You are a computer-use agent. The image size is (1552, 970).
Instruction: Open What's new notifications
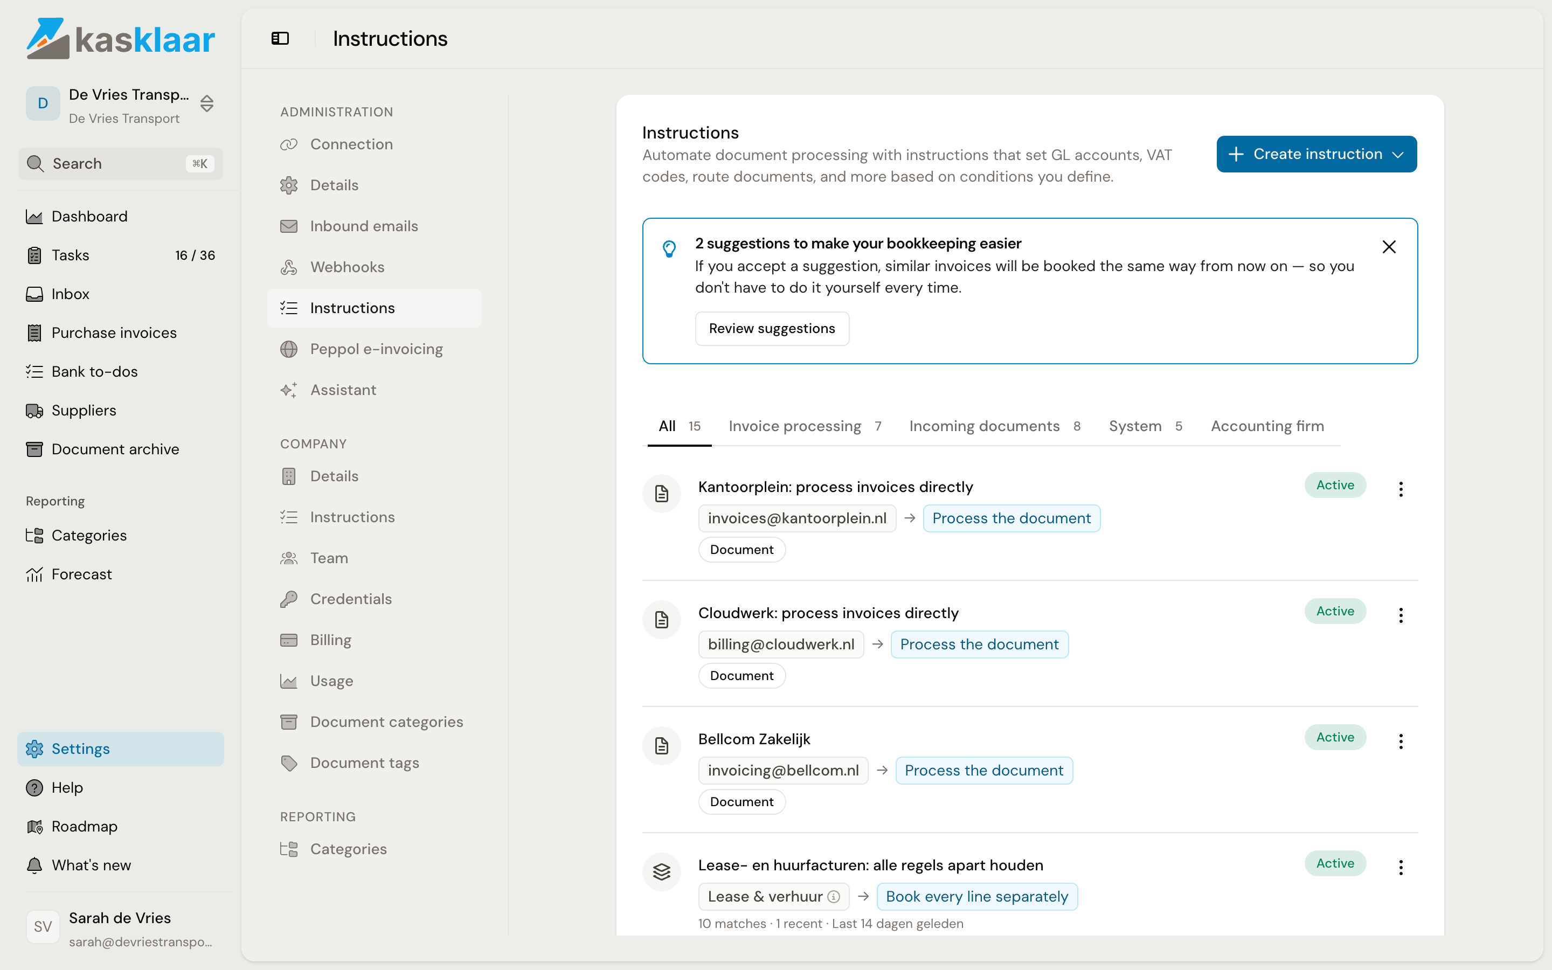tap(121, 865)
